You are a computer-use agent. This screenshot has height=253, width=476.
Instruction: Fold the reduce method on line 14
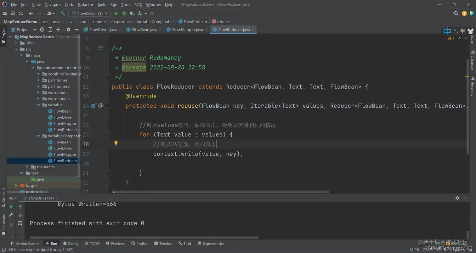pyautogui.click(x=109, y=106)
